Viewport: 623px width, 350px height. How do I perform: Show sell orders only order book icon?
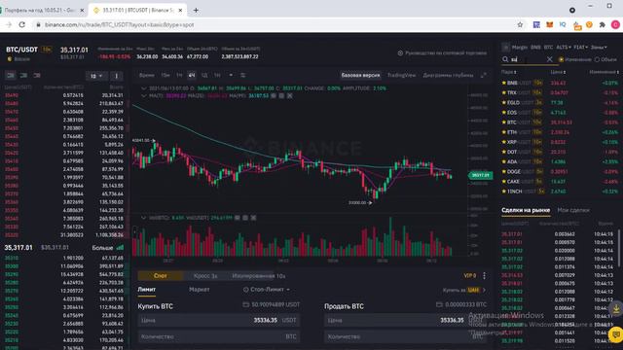tap(37, 76)
